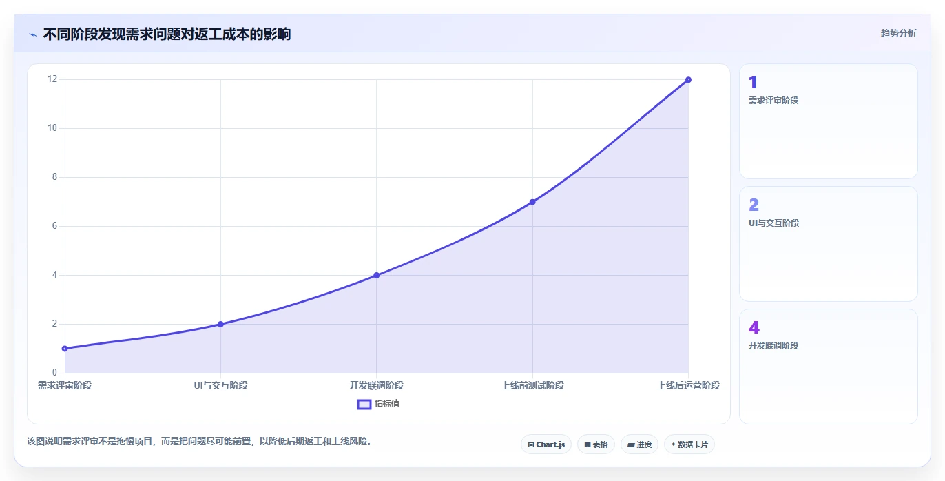Click the x-axis label 上线前测试阶段
Screen dimensions: 945x481
[532, 385]
